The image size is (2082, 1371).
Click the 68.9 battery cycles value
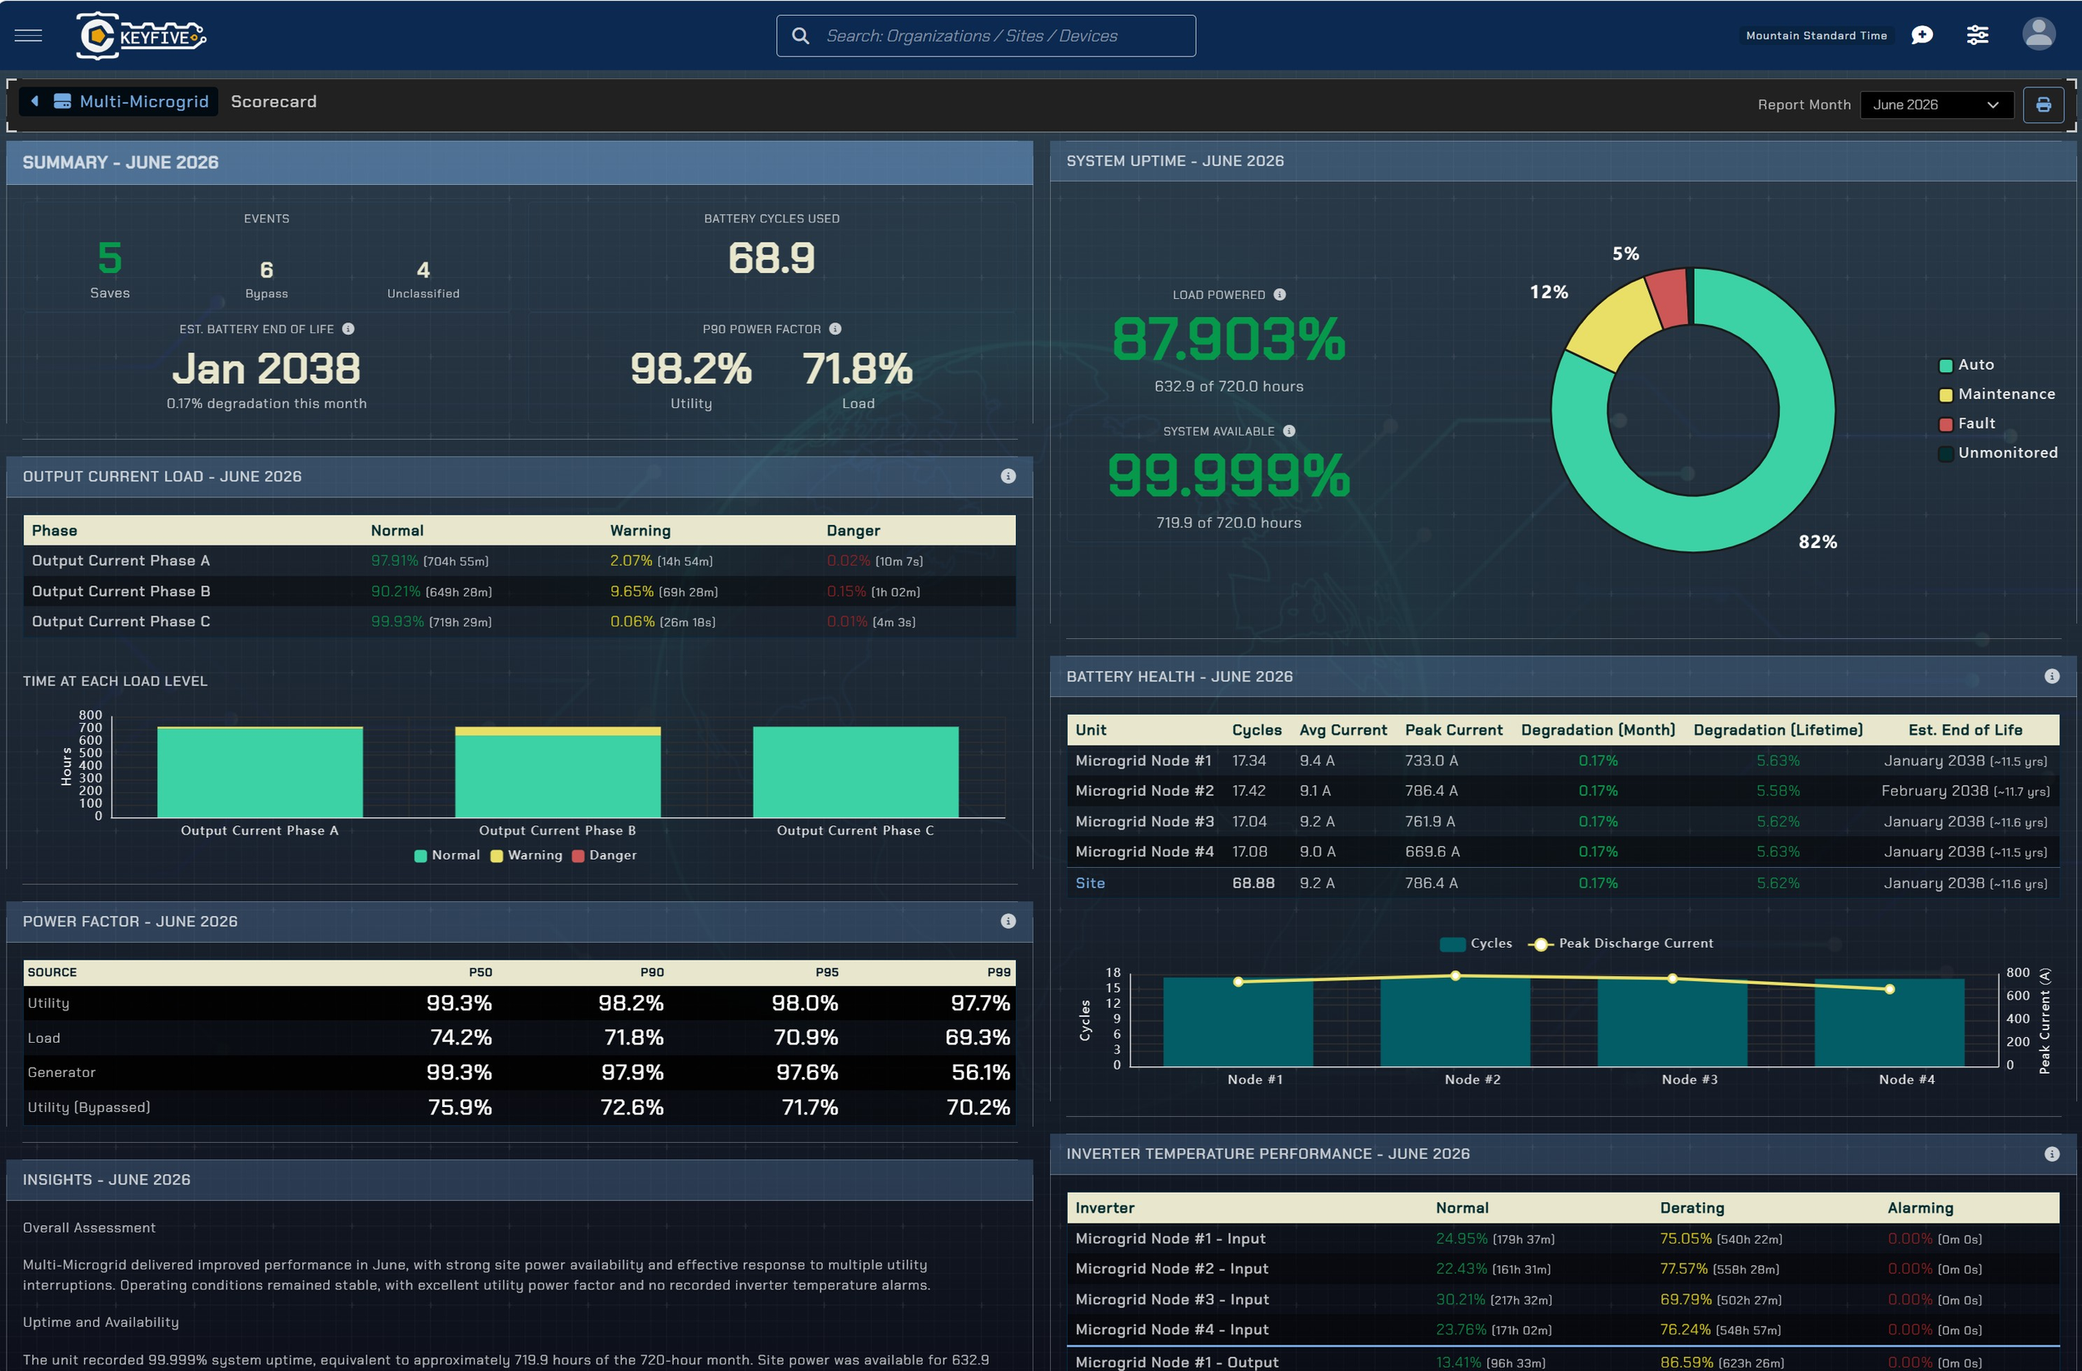coord(771,258)
